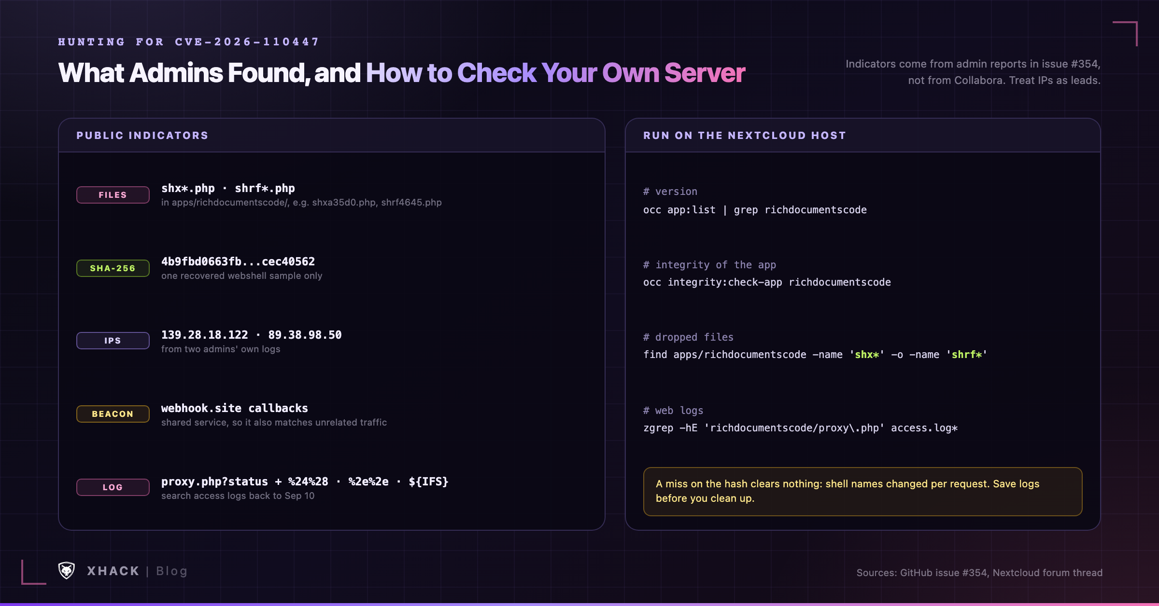Click "from two admins' own logs" note
Image resolution: width=1159 pixels, height=606 pixels.
tap(221, 349)
